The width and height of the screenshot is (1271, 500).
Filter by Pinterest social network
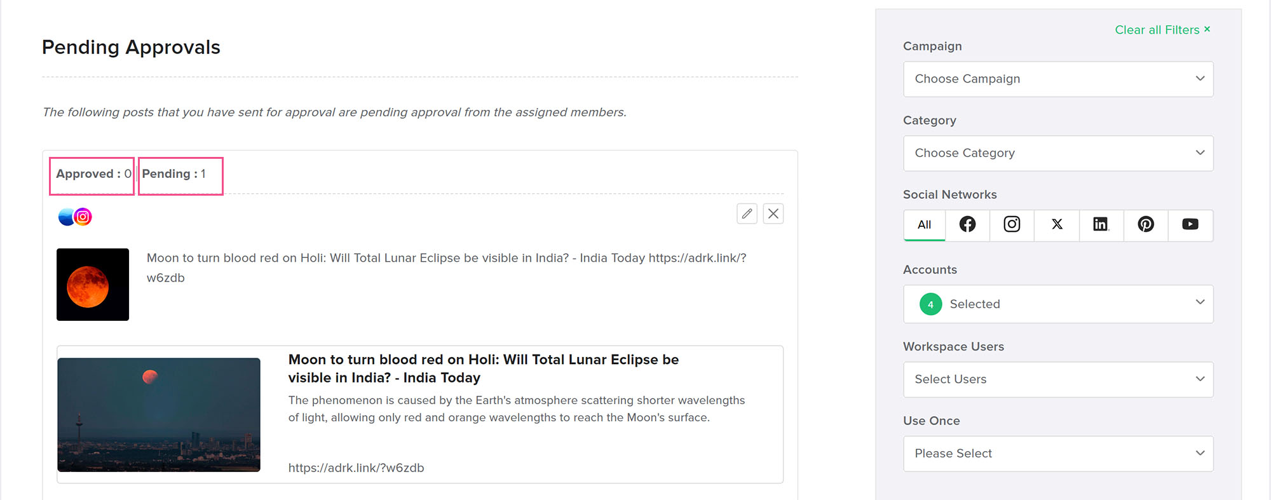click(1146, 225)
